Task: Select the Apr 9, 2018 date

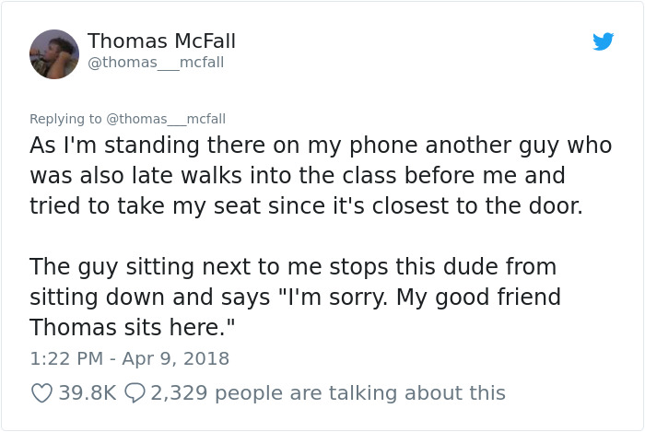Action: 174,358
